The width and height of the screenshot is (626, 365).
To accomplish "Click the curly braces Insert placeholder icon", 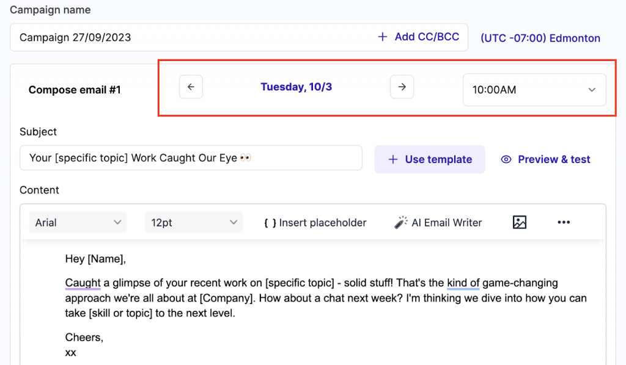I will [270, 223].
